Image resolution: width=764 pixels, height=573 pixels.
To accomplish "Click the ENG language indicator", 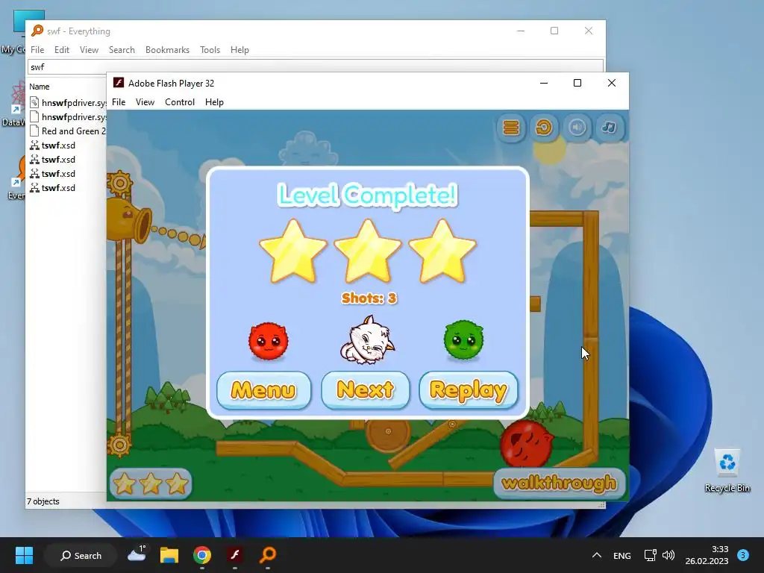I will [621, 555].
